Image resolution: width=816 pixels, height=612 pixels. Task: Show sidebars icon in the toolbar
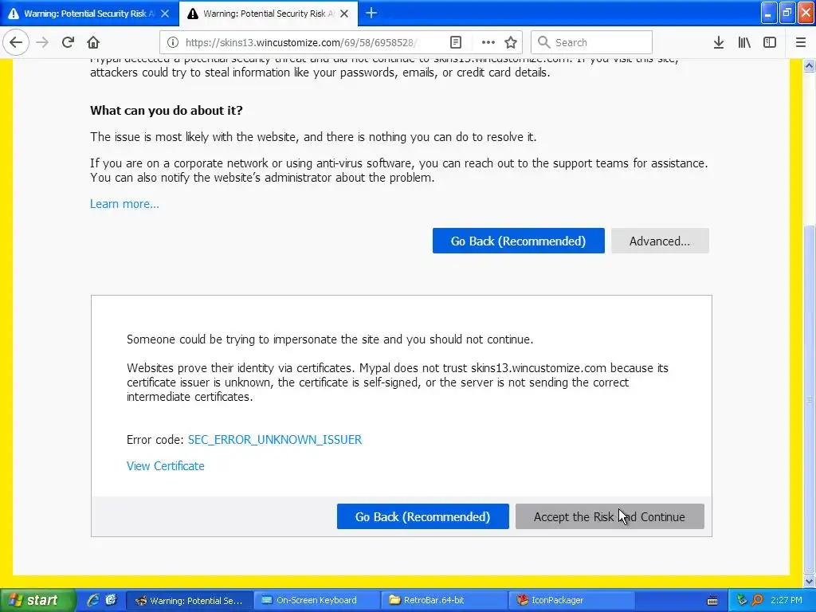[770, 42]
